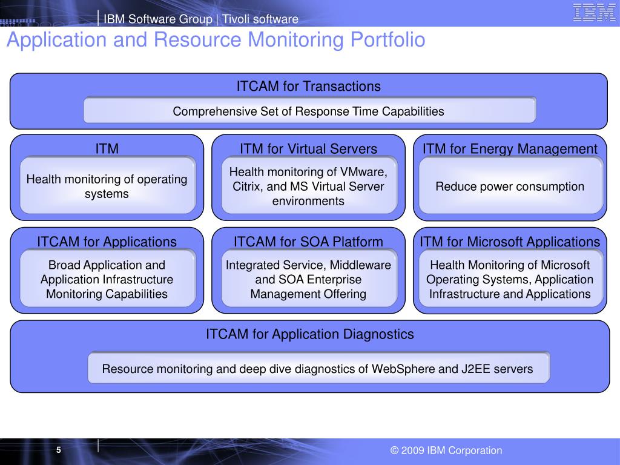Select 'Comprehensive Set of Response Time Capabilities' box
The width and height of the screenshot is (620, 465).
309,110
